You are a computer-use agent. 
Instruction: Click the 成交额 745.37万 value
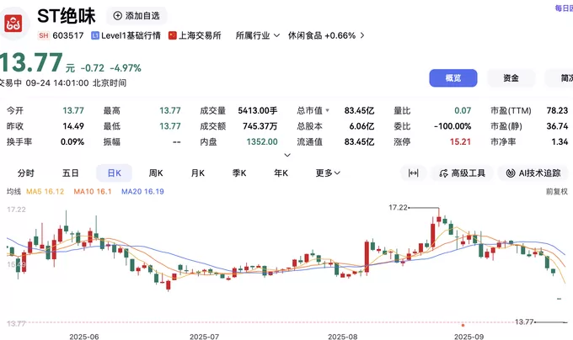(x=260, y=126)
